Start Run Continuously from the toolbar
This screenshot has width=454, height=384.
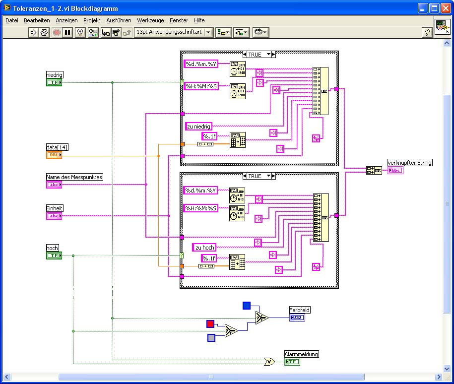44,32
